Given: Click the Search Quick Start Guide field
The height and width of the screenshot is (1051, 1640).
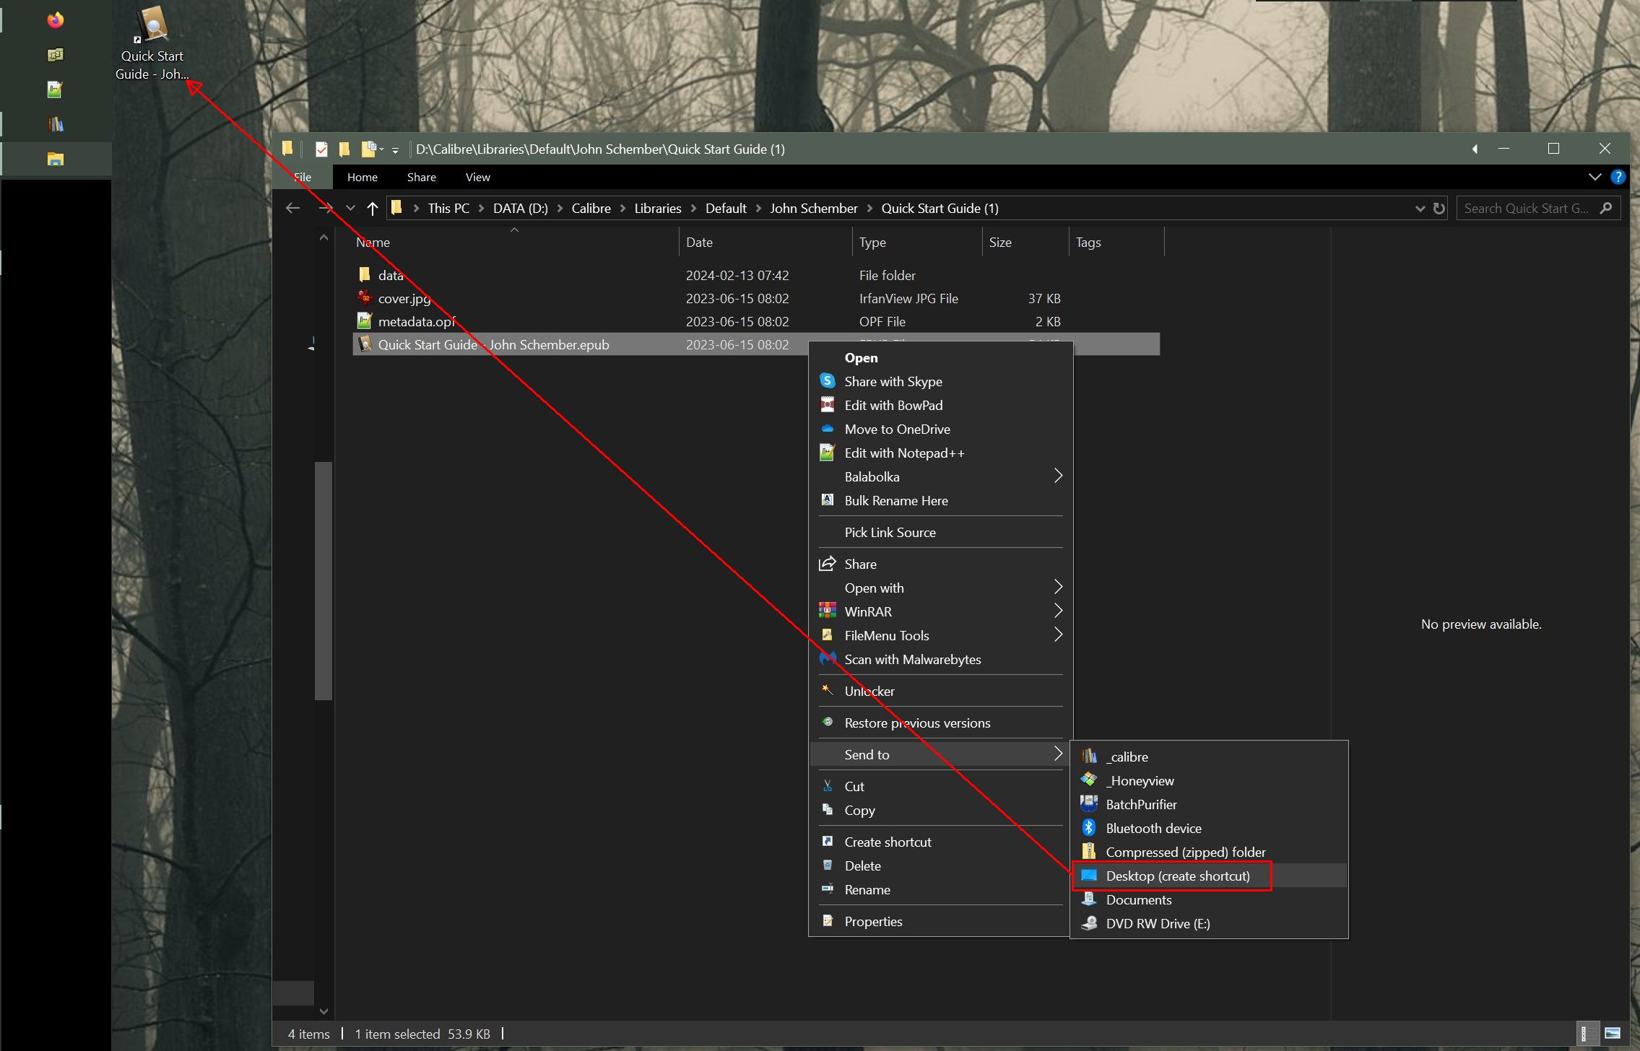Looking at the screenshot, I should coord(1525,209).
